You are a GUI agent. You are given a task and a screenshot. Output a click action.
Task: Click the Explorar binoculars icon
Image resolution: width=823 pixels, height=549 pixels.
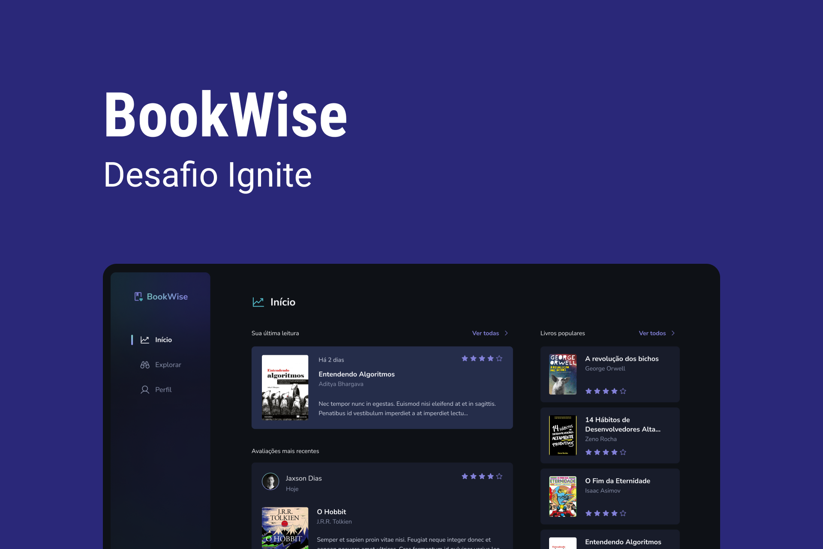(x=145, y=365)
